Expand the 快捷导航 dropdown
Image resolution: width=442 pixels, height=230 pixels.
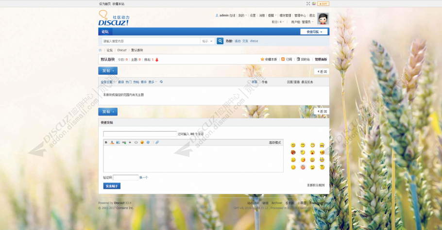314,32
